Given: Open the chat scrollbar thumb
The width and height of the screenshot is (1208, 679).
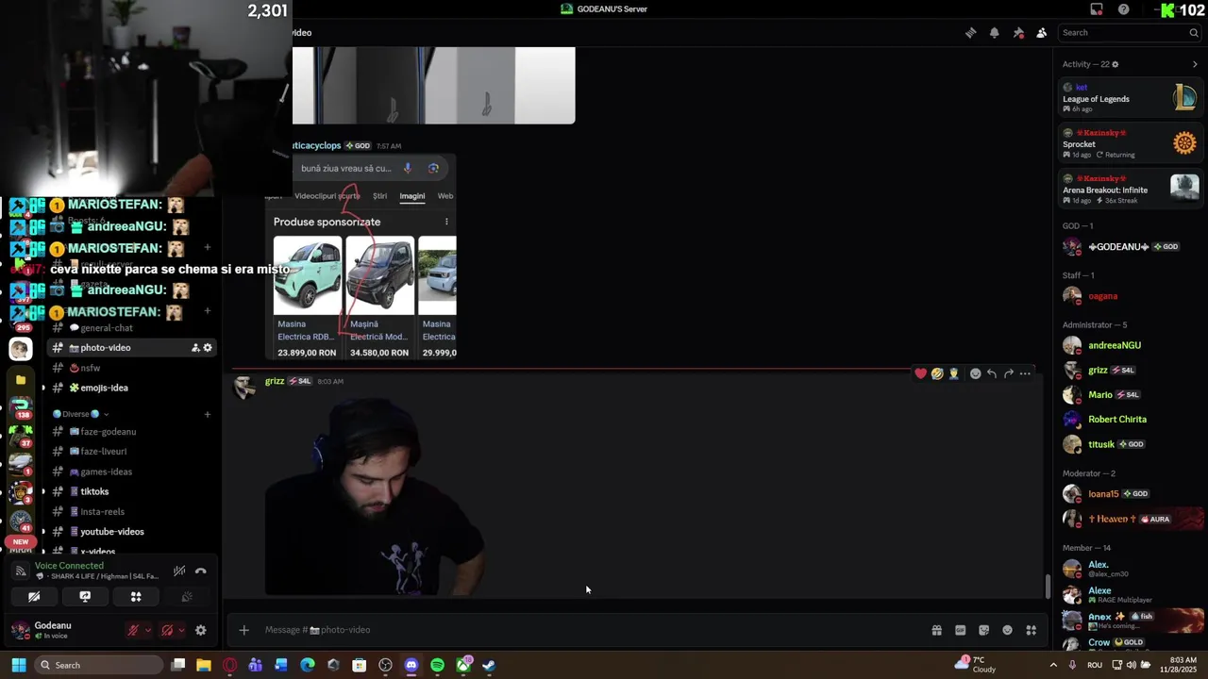Looking at the screenshot, I should coord(1047,587).
